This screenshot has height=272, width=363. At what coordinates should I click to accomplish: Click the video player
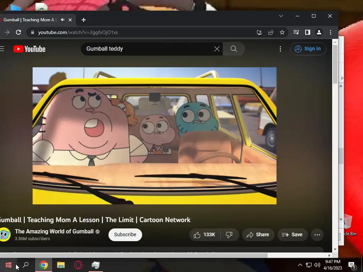[x=155, y=136]
